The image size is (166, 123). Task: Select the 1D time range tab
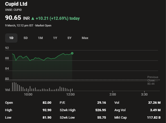11,38
